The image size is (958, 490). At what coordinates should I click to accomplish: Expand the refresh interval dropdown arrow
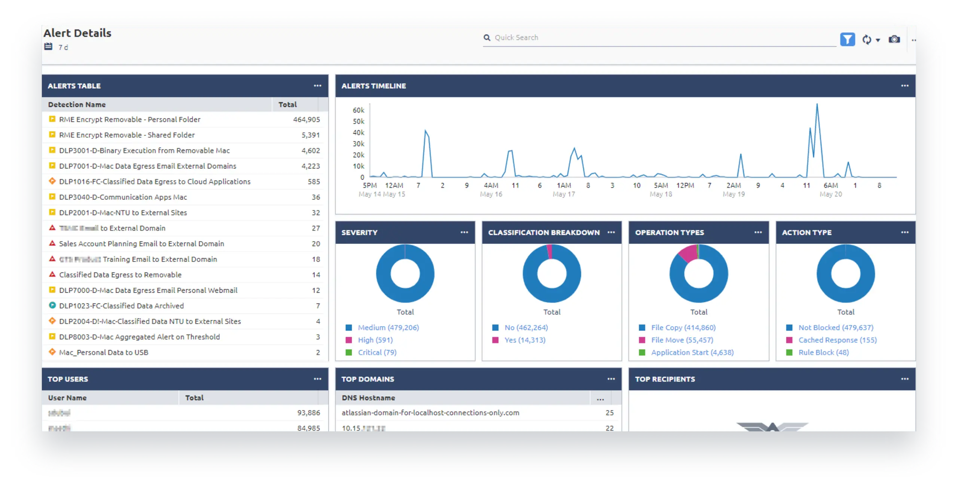click(878, 40)
